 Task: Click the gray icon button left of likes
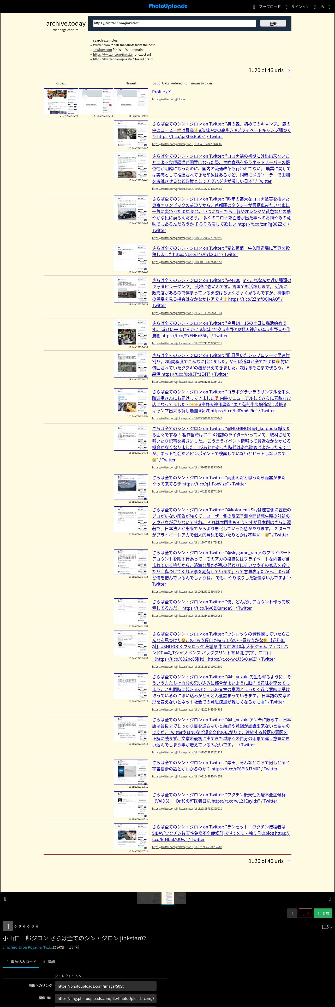pyautogui.click(x=292, y=914)
